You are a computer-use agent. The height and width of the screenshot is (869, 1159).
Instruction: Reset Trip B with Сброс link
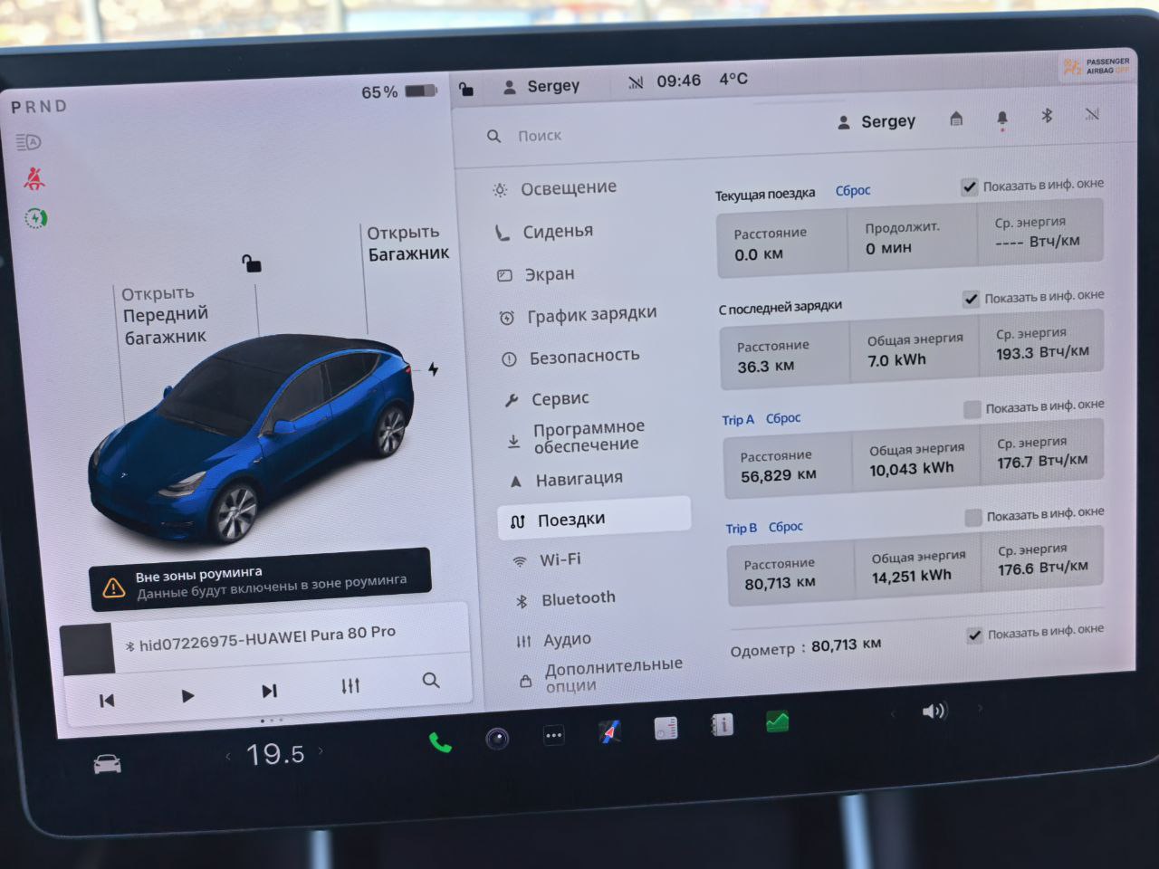[x=785, y=527]
